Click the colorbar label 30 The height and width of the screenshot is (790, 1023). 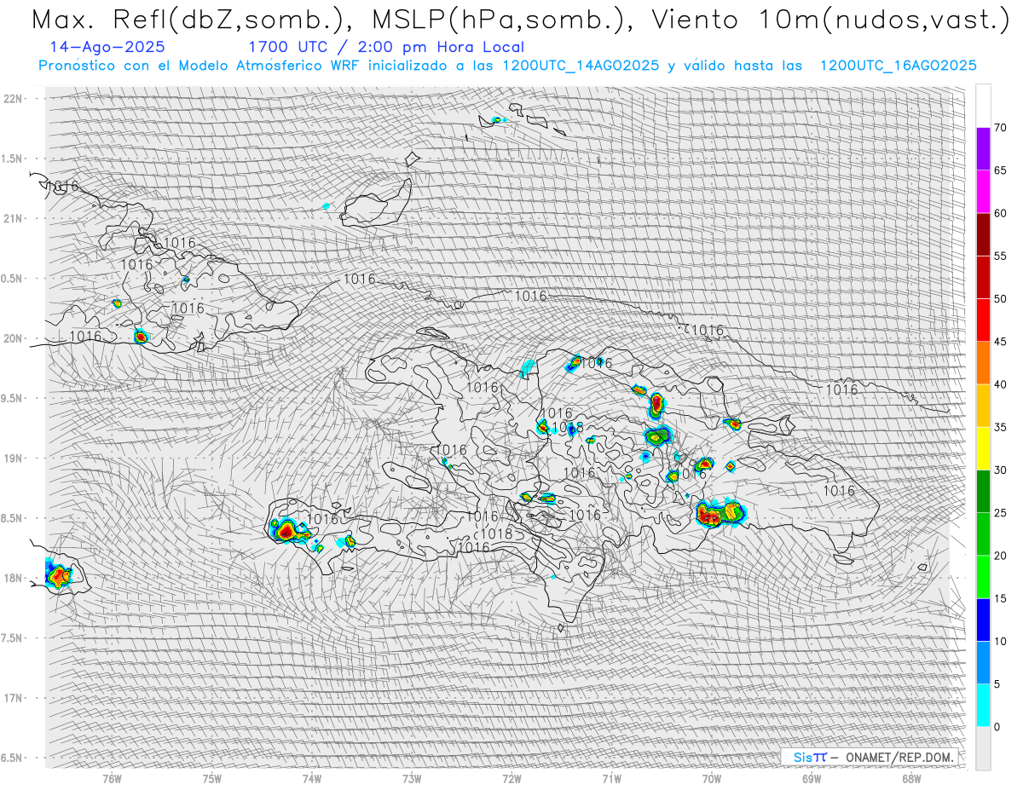[1000, 470]
